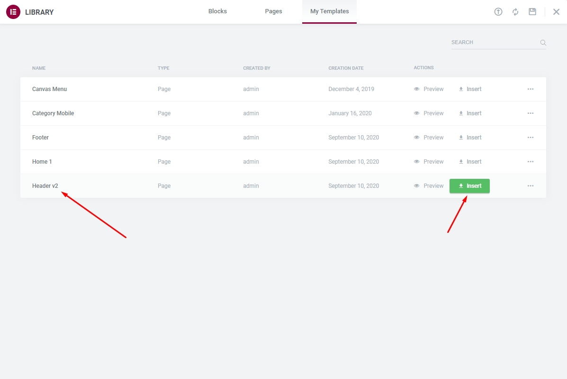Click the search magnifier icon
Viewport: 567px width, 379px height.
tap(543, 43)
